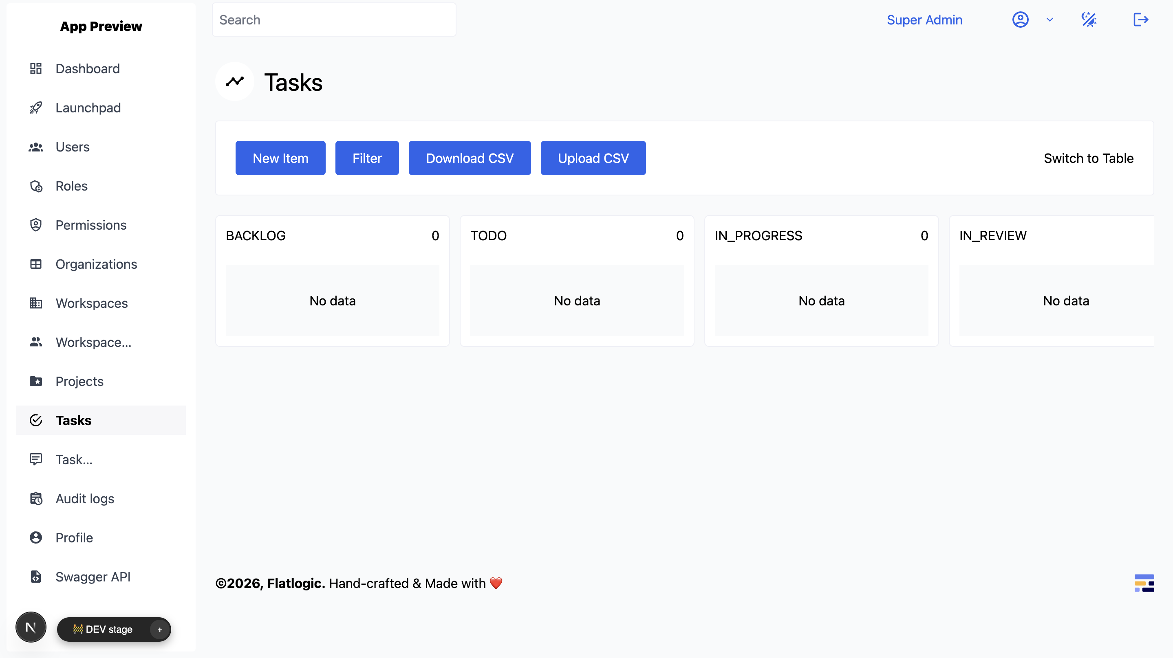Click the New Item button
The width and height of the screenshot is (1173, 658).
pyautogui.click(x=280, y=158)
